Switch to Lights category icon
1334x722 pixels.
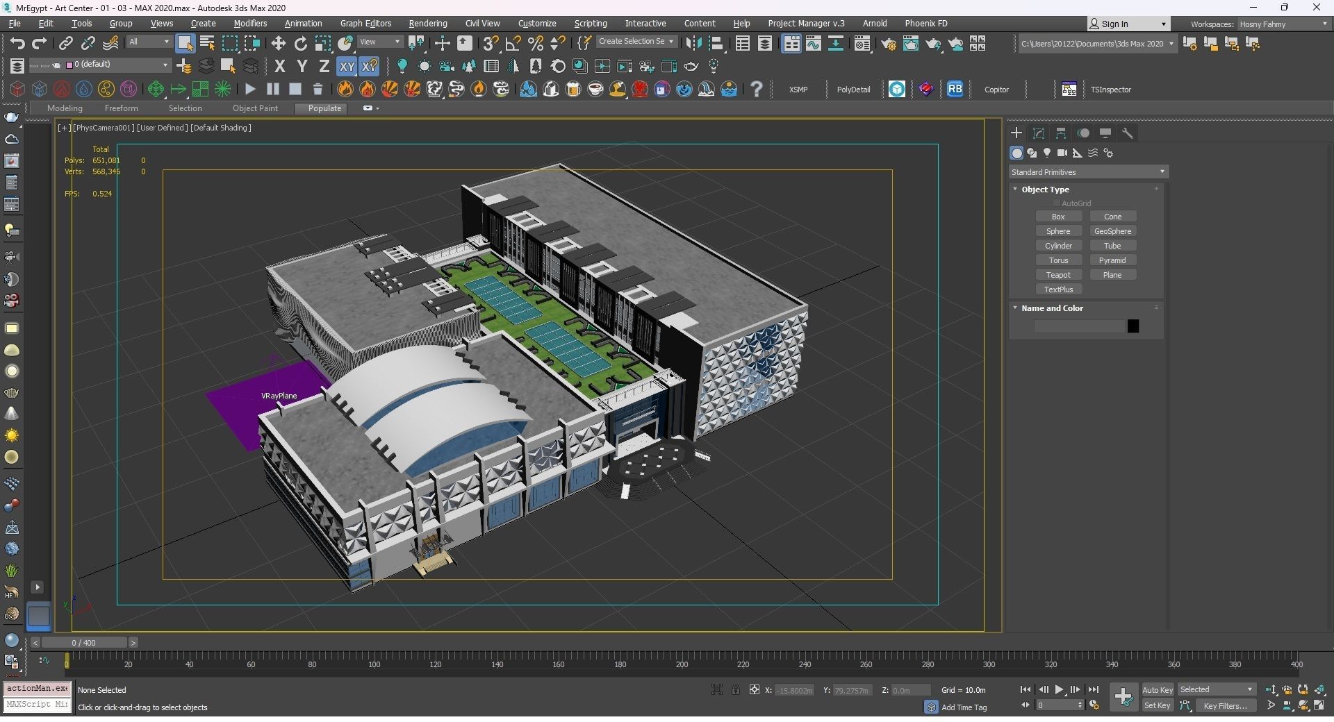click(x=1047, y=153)
